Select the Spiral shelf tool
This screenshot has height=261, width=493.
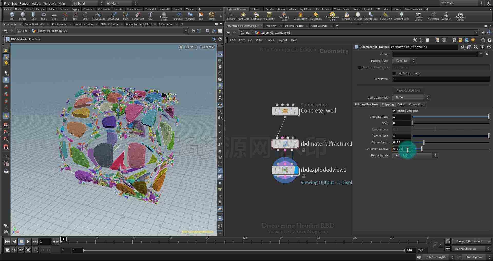pyautogui.click(x=211, y=16)
